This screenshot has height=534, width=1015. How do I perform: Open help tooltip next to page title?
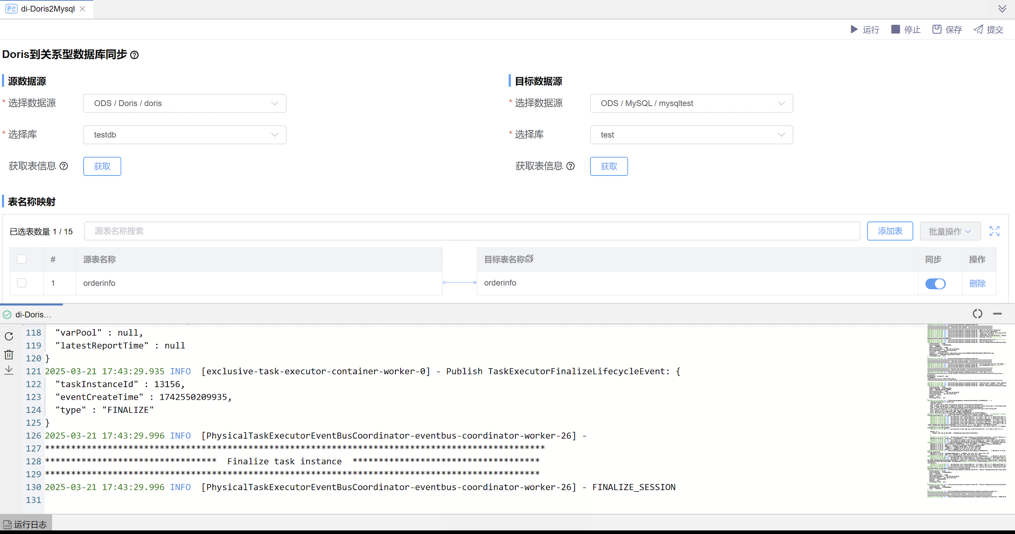tap(134, 55)
